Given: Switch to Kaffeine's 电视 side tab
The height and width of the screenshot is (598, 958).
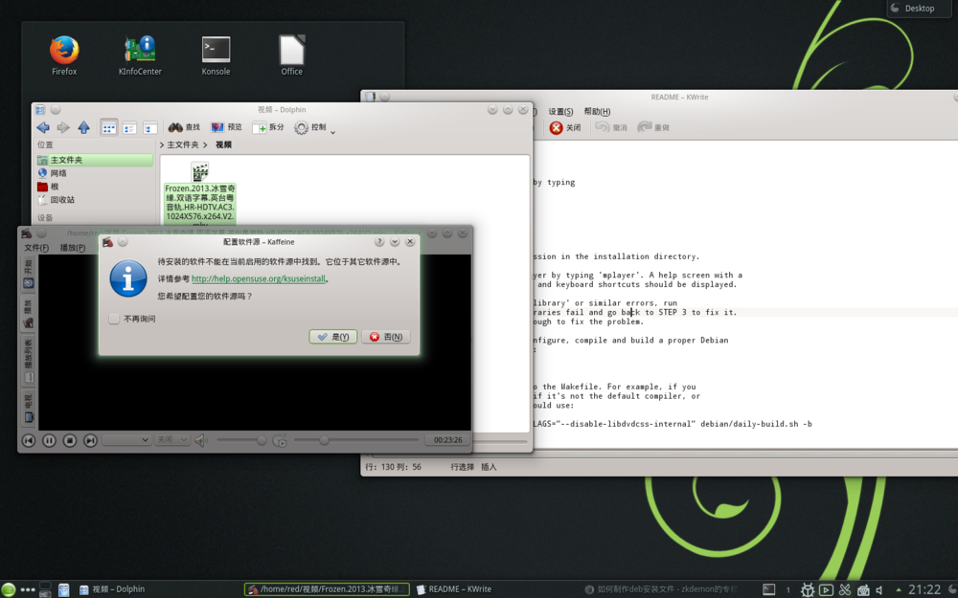Looking at the screenshot, I should point(28,409).
